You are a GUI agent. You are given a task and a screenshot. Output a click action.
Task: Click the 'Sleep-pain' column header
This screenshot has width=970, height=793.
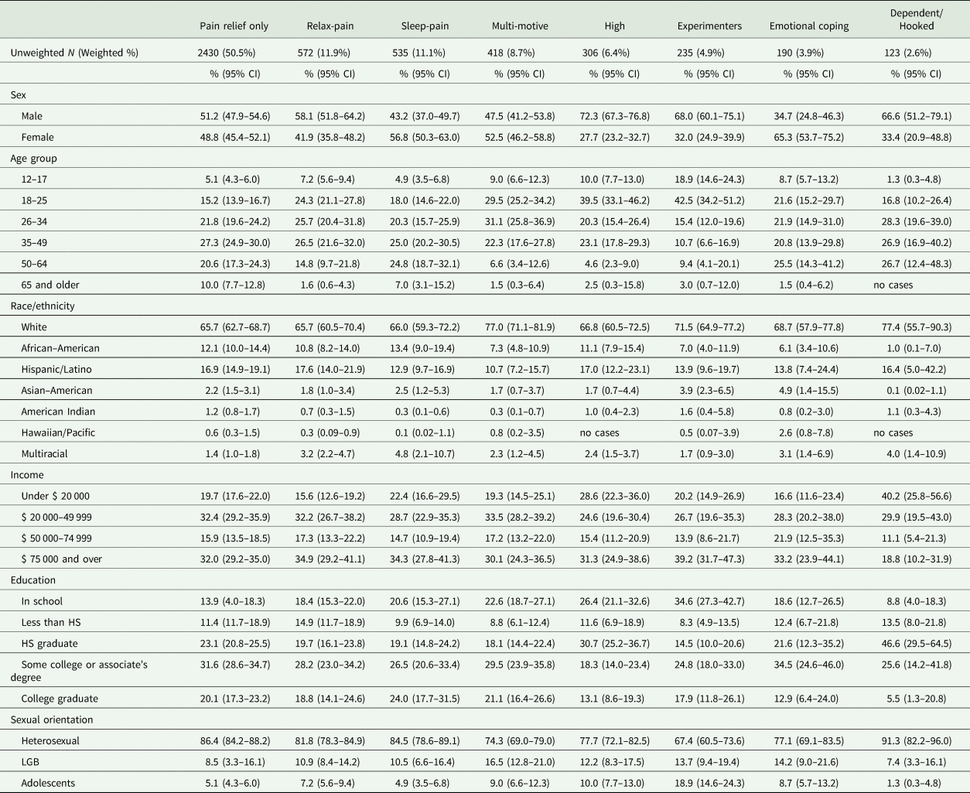click(x=425, y=26)
